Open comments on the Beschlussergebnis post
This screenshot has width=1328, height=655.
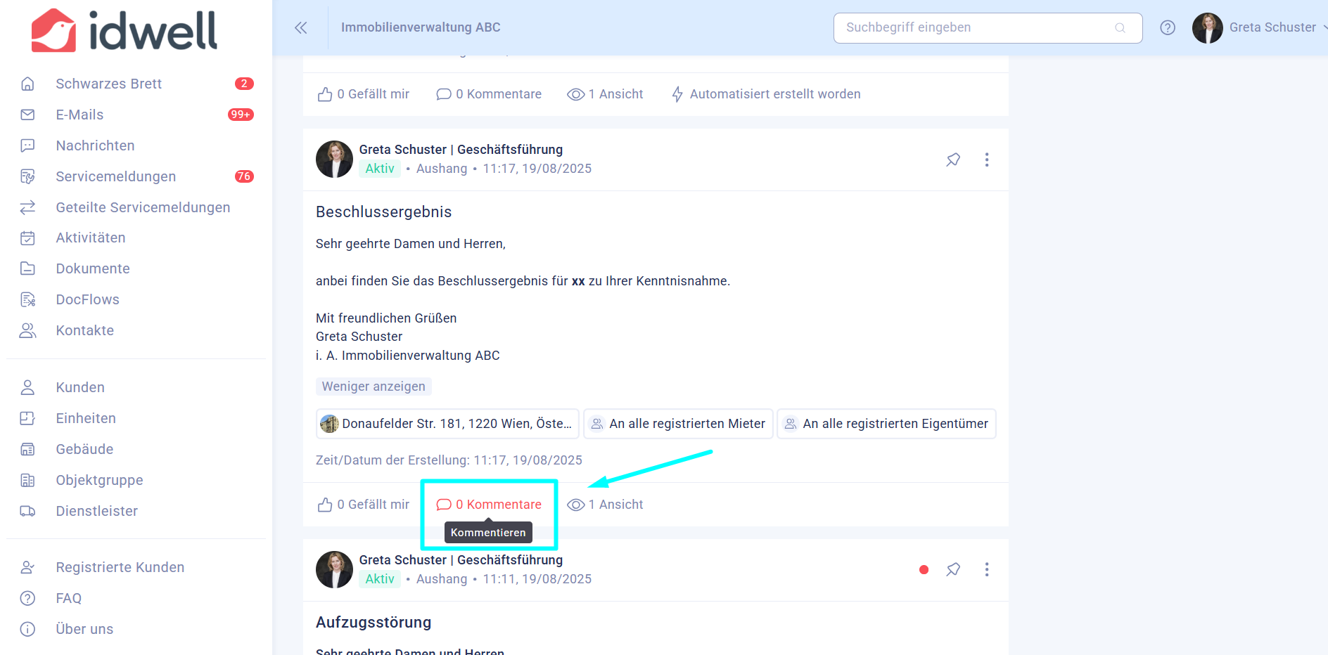(x=489, y=505)
